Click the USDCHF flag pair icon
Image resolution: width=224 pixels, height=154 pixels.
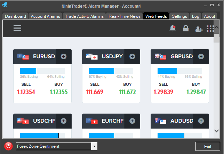[x=23, y=121]
